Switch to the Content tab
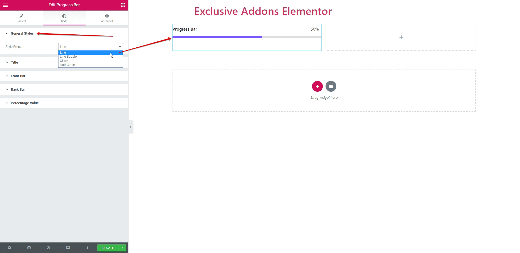The image size is (520, 253). pyautogui.click(x=21, y=18)
